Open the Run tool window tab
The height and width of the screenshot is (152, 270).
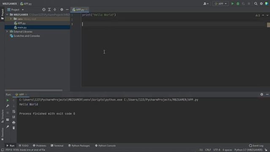tap(10, 146)
